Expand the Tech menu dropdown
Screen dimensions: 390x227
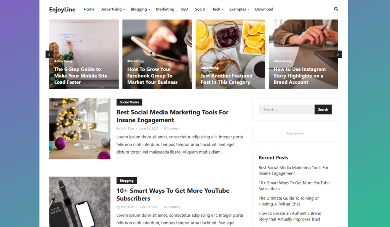coord(217,9)
